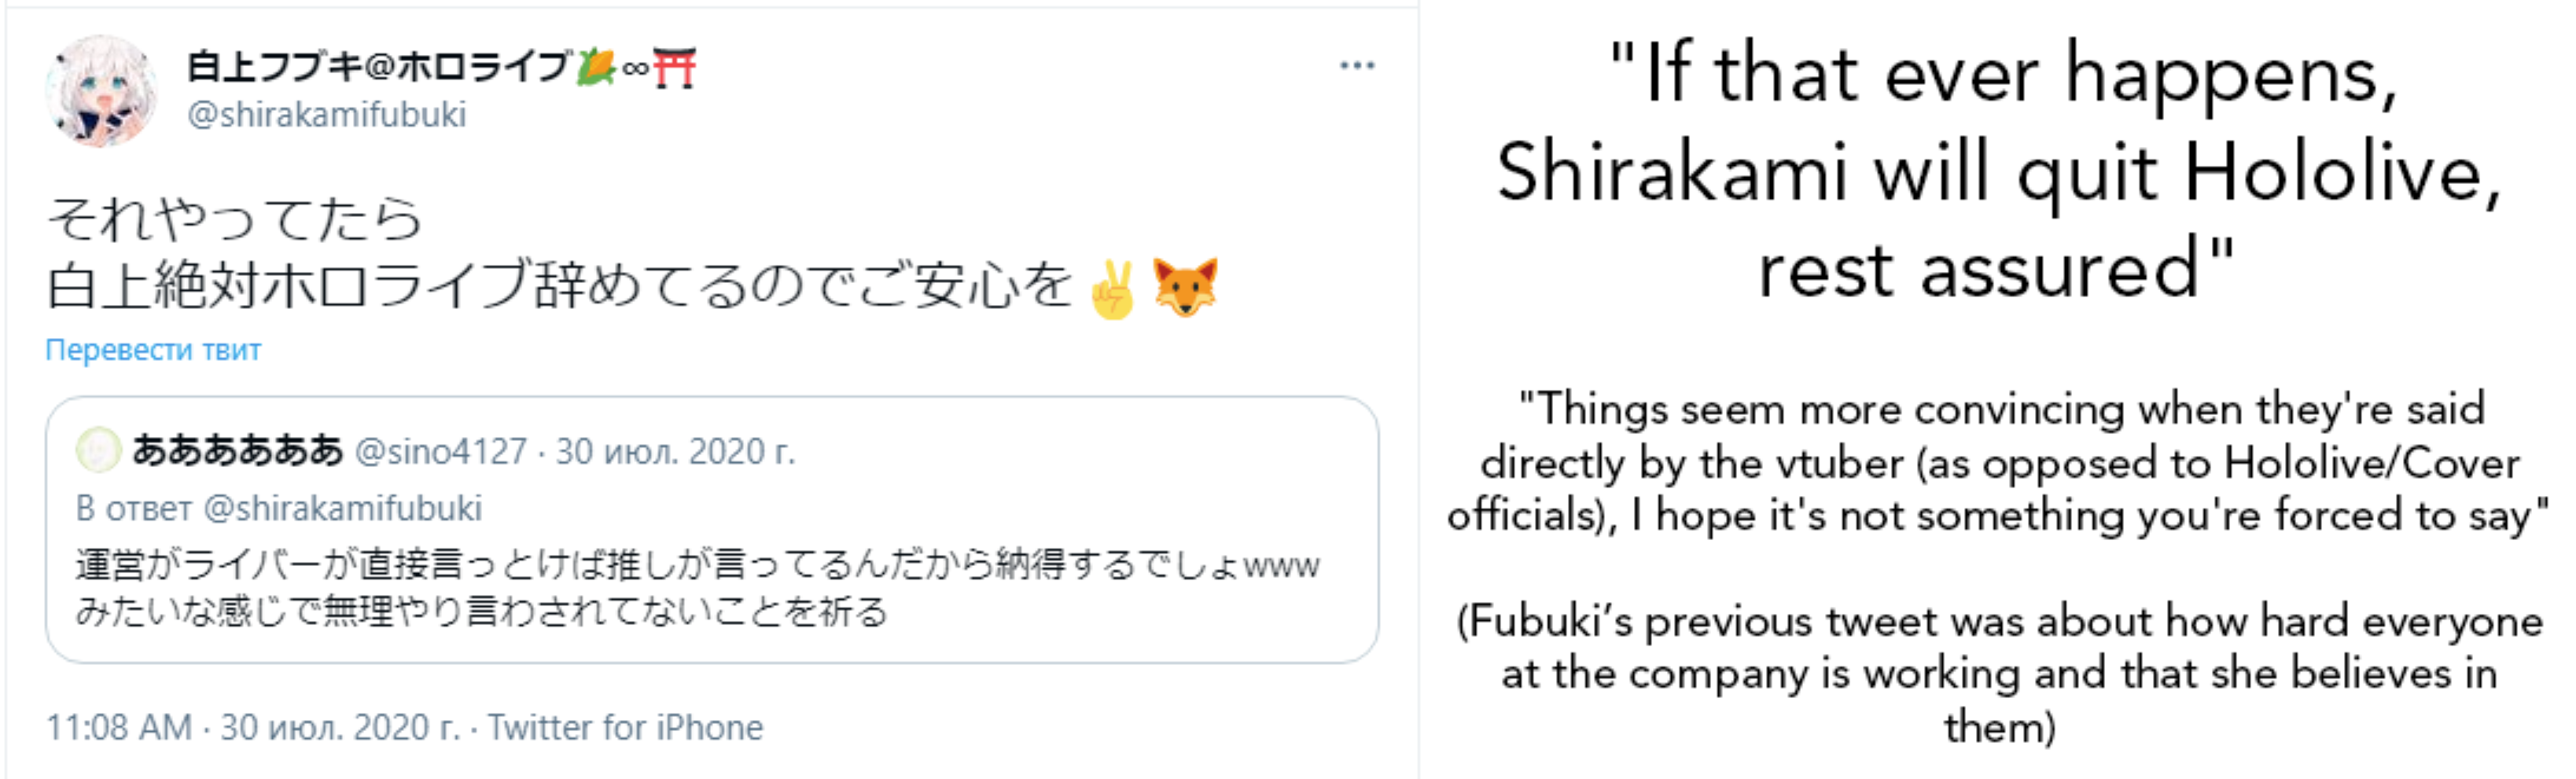Click the quoted tweet's small avatar
Image resolution: width=2576 pixels, height=779 pixels.
[98, 451]
